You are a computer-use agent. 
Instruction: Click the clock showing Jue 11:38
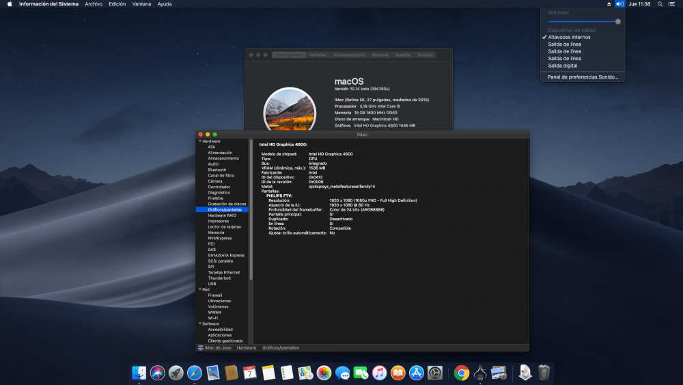(639, 4)
